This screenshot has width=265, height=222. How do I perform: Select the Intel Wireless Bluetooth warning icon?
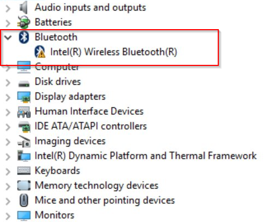coord(40,52)
